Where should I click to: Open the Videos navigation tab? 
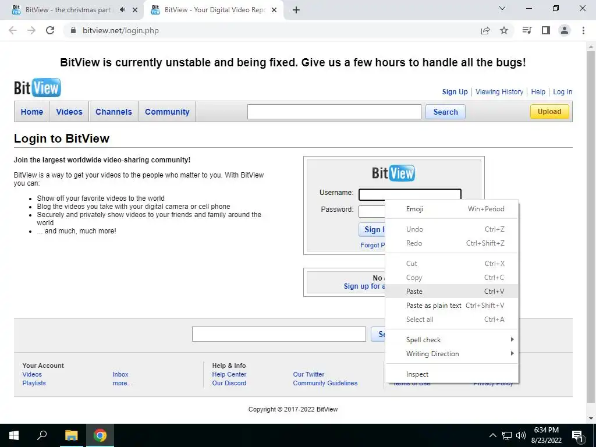pos(69,112)
